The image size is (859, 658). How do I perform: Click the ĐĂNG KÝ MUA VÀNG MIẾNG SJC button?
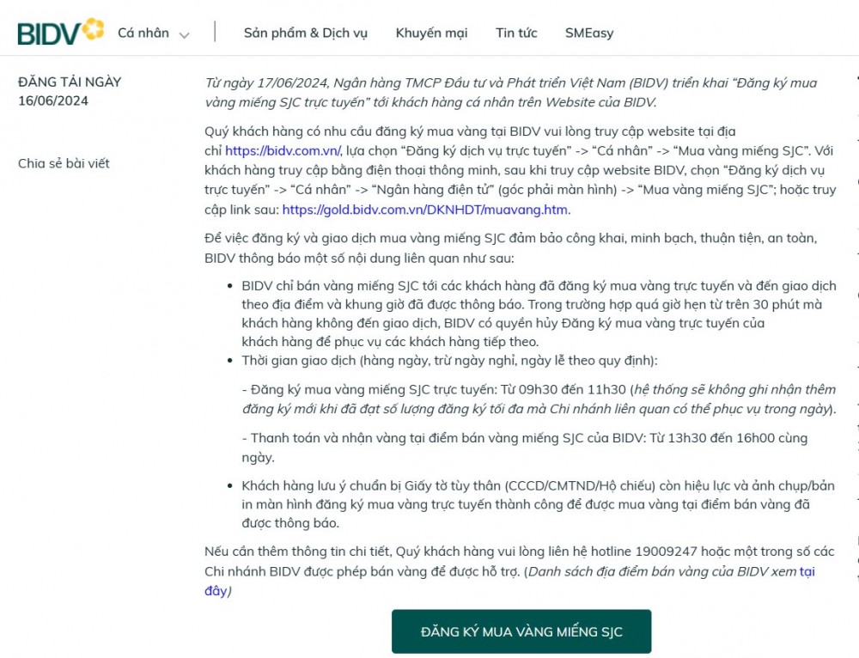click(x=521, y=631)
